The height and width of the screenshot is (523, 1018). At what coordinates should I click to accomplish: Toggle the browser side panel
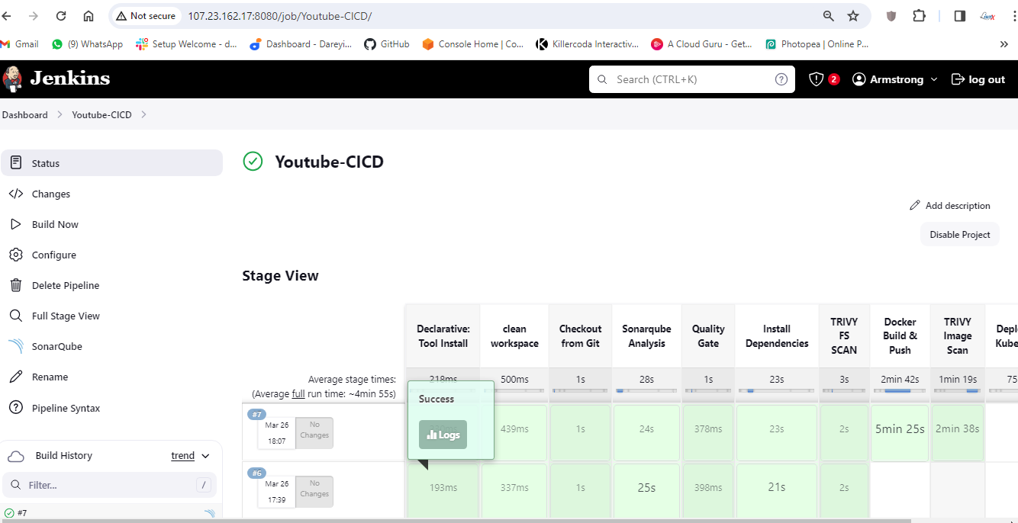[960, 16]
